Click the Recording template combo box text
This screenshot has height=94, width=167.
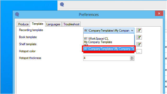click(x=107, y=31)
